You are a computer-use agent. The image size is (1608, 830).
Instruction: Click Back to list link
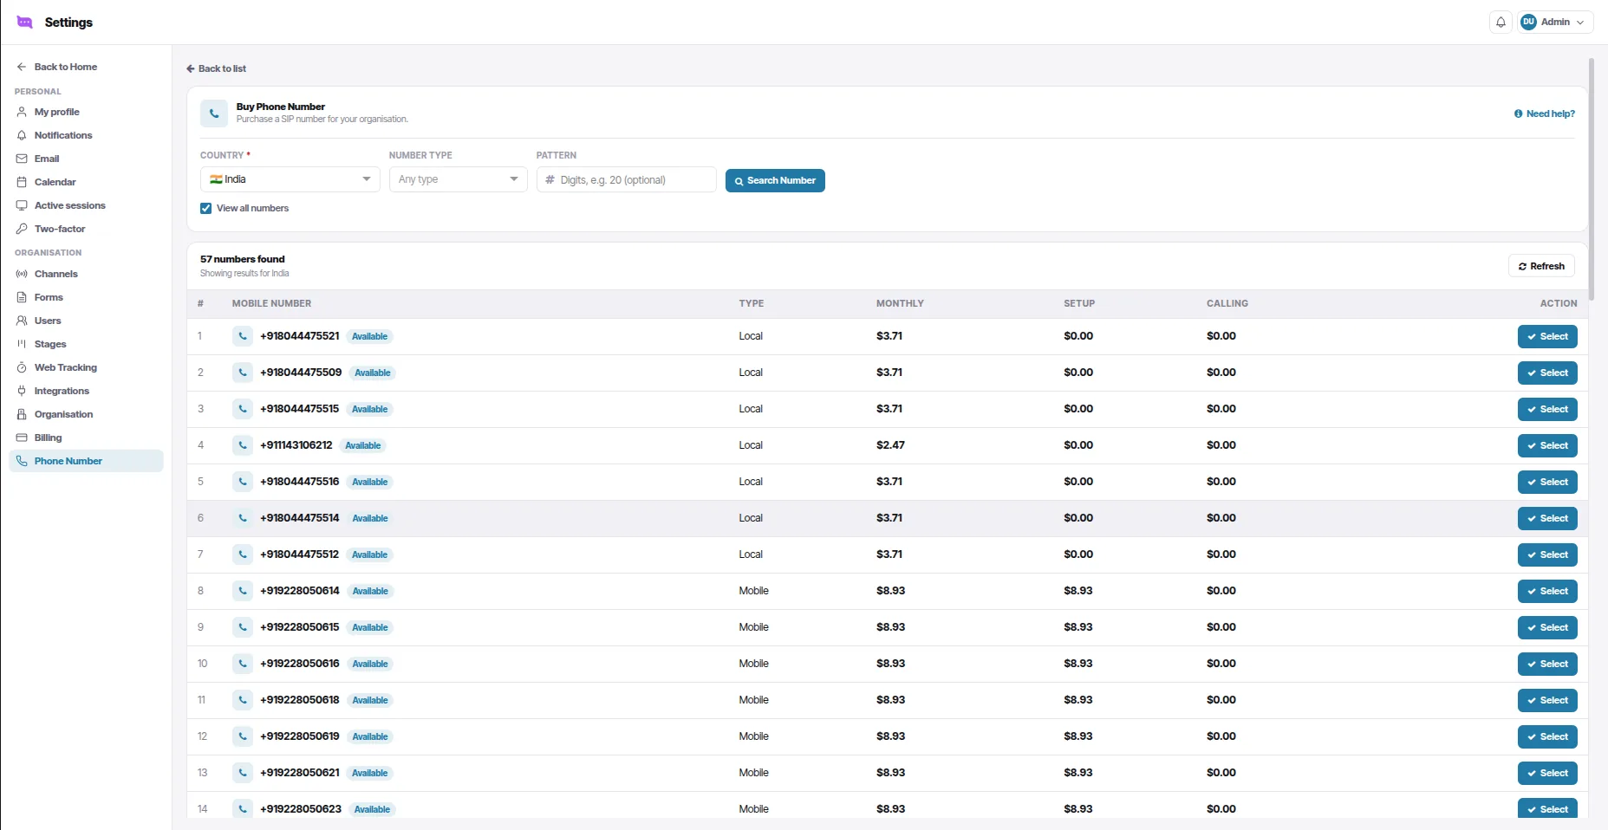[x=216, y=68]
